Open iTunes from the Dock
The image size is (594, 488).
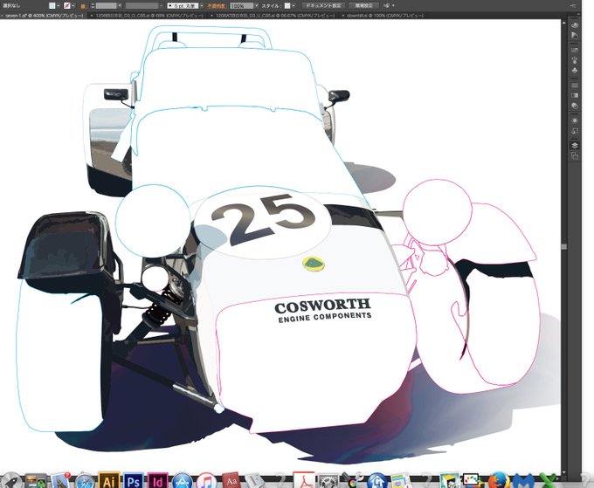point(206,481)
